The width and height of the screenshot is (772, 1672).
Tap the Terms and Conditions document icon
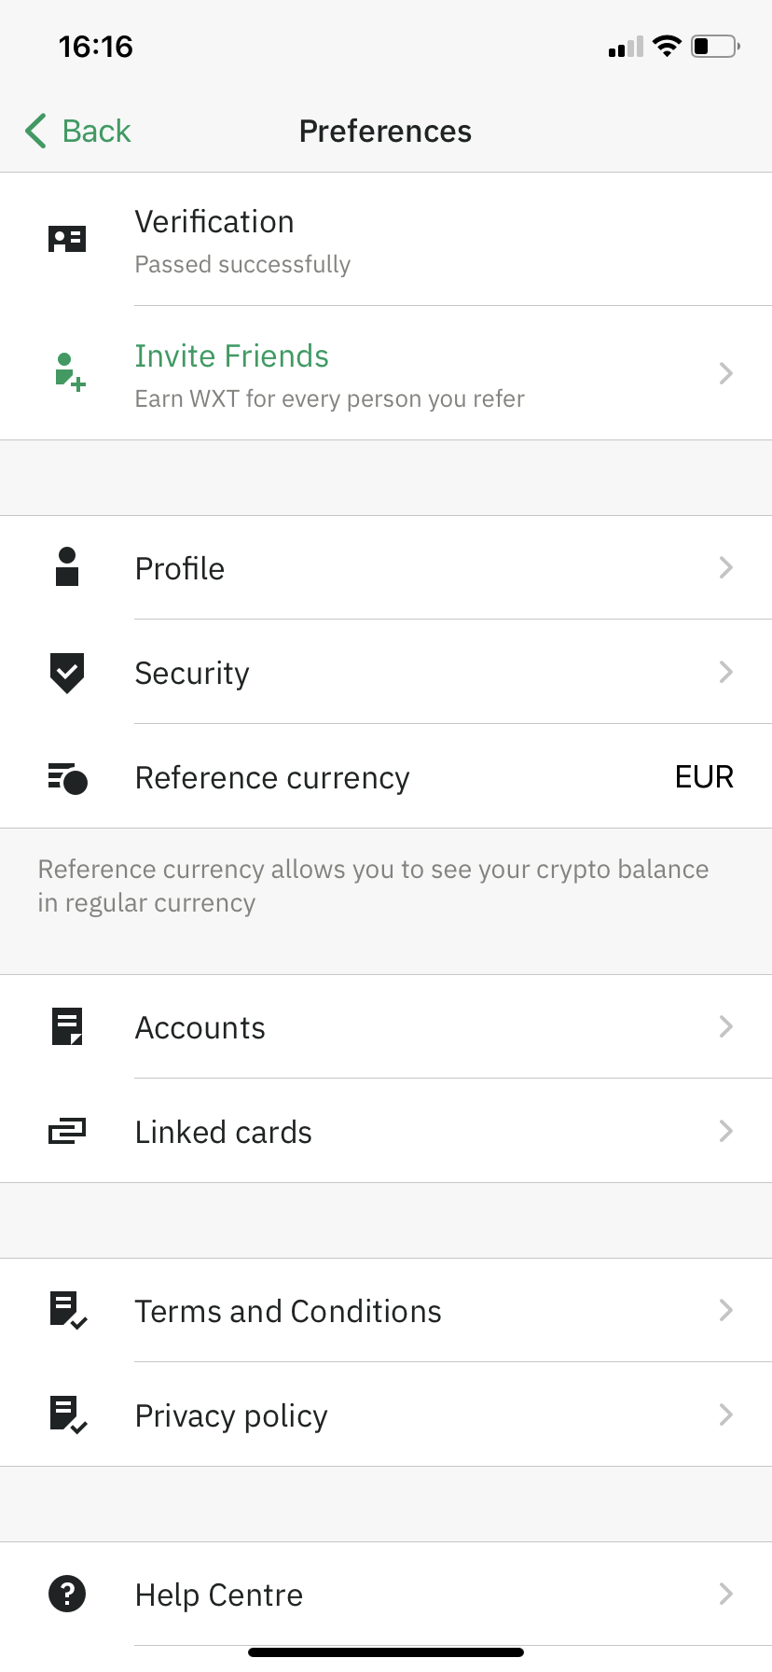(x=67, y=1311)
